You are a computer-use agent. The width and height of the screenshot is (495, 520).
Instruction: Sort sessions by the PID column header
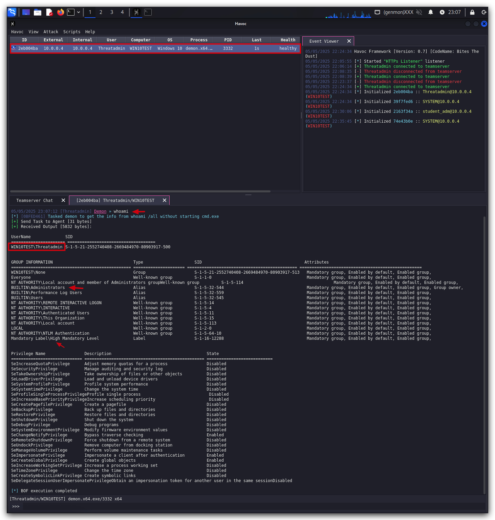228,40
